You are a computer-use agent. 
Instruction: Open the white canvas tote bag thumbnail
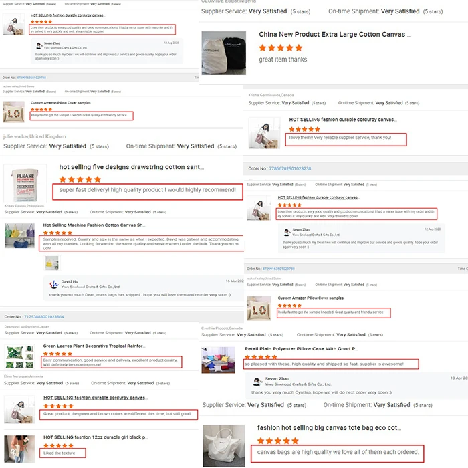[x=224, y=446]
